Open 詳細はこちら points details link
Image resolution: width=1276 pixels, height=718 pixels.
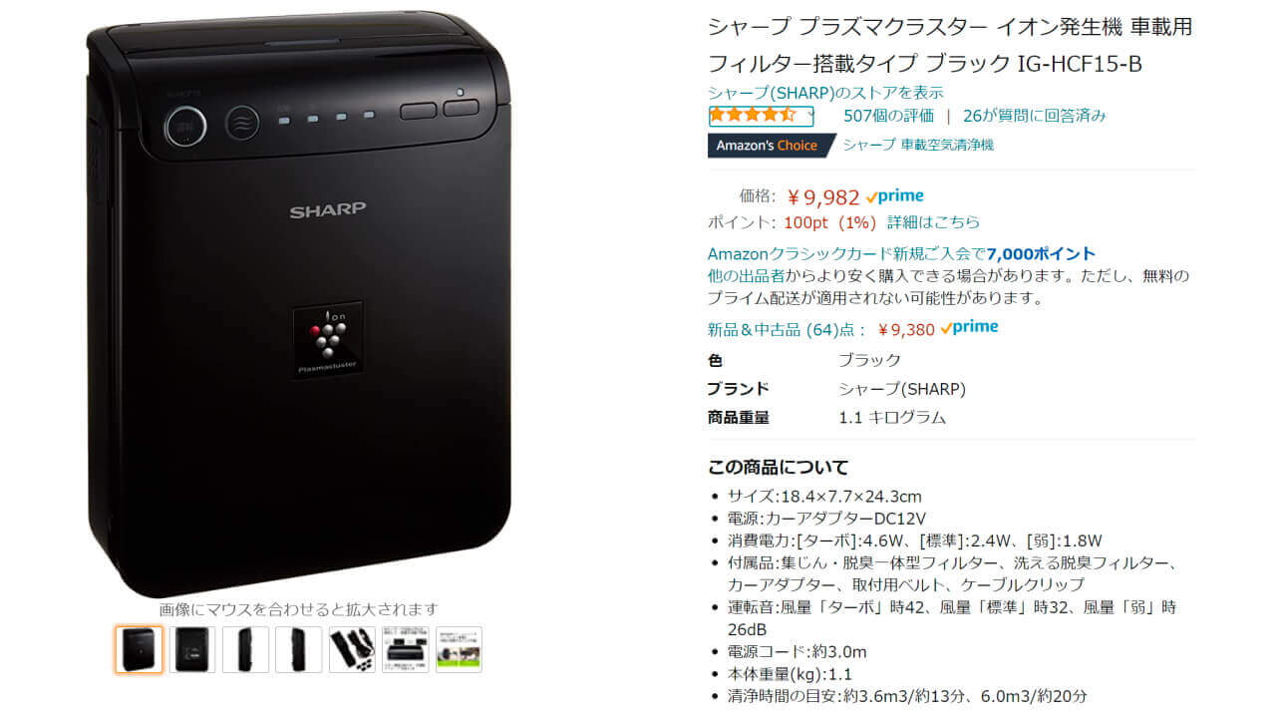[x=934, y=221]
